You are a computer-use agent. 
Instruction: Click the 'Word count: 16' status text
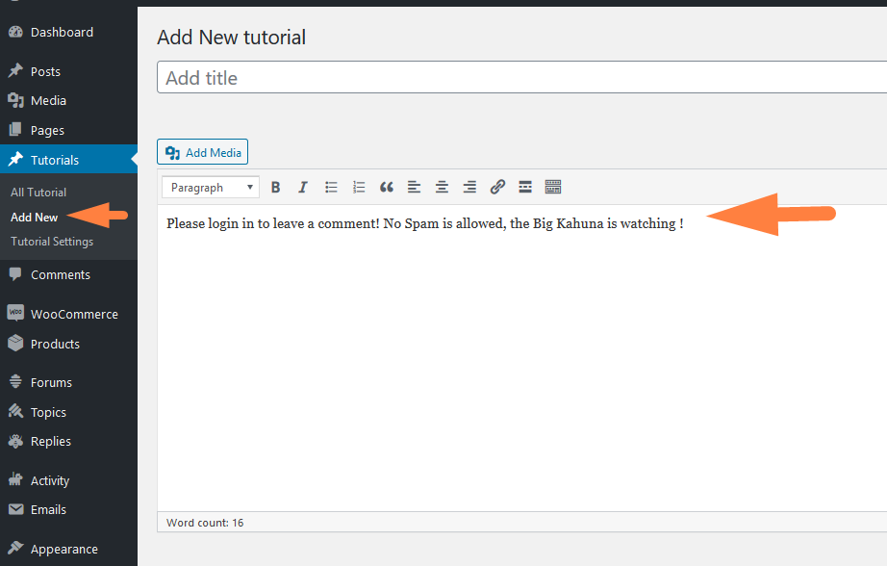click(205, 523)
